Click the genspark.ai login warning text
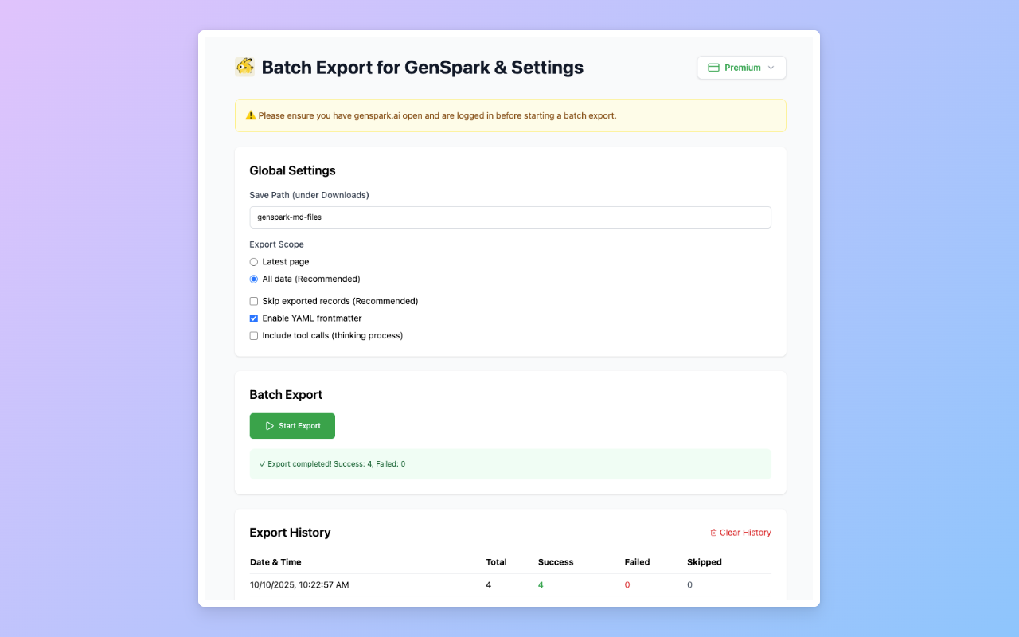 pos(437,115)
